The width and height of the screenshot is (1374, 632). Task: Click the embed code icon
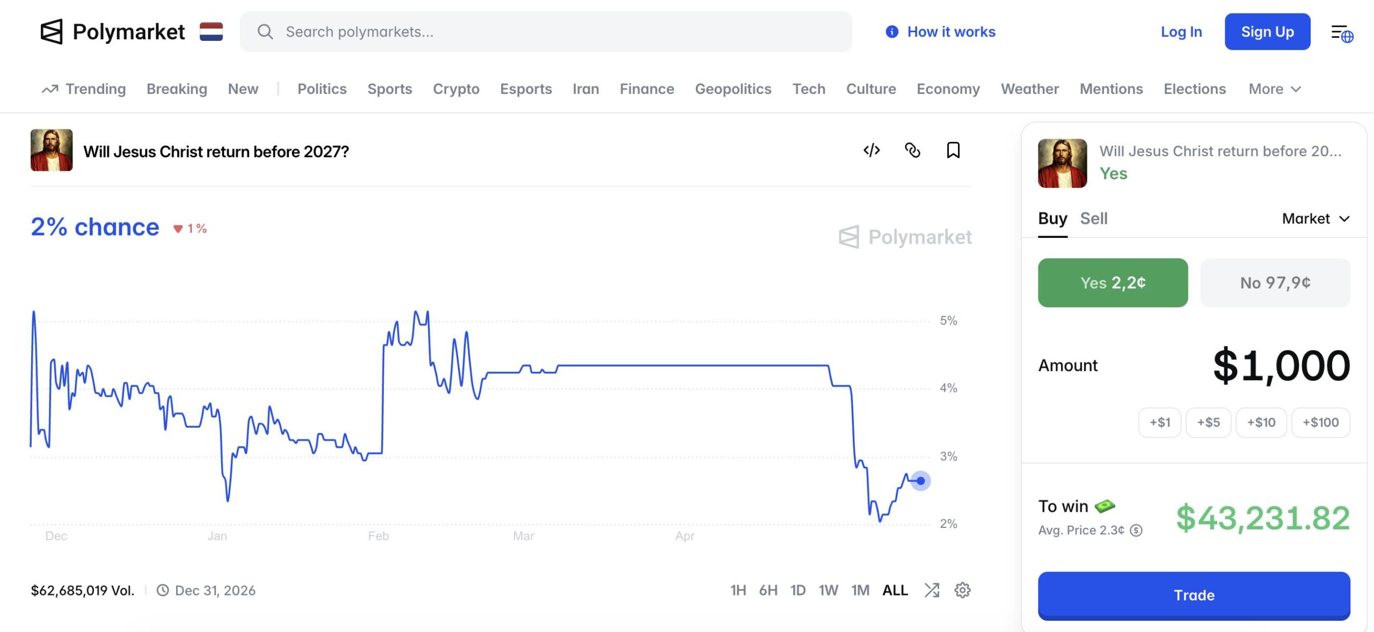pos(872,150)
